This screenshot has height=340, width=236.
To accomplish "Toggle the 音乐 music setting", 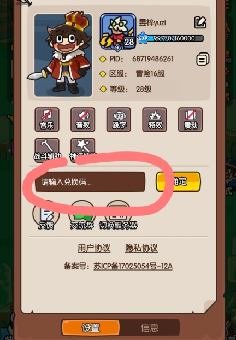I will (47, 120).
